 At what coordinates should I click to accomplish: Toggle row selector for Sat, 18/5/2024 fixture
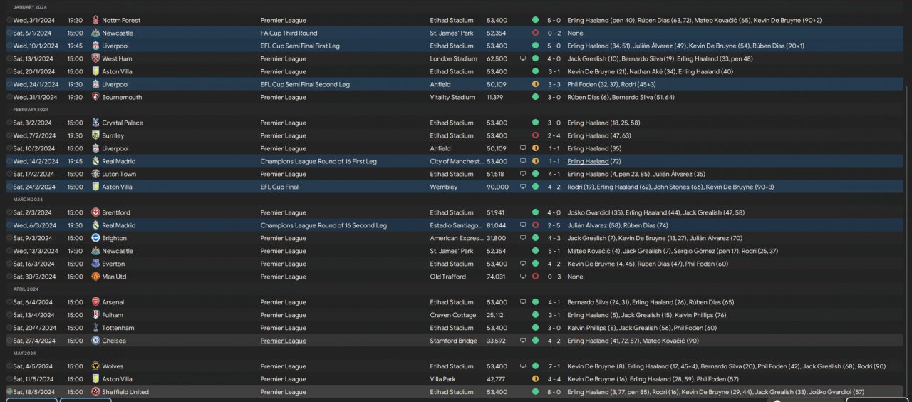[10, 392]
